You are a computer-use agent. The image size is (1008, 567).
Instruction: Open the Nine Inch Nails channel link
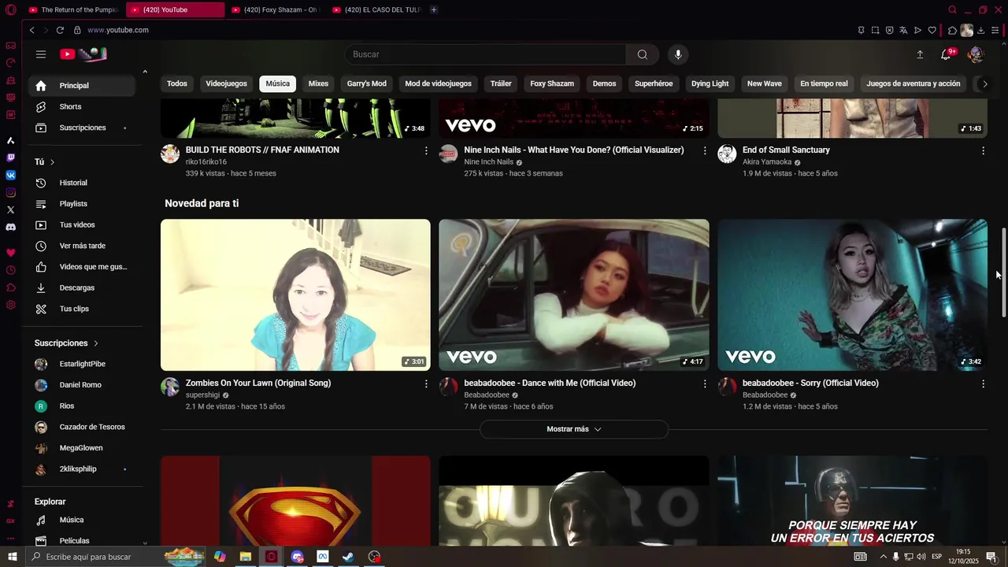tap(488, 162)
